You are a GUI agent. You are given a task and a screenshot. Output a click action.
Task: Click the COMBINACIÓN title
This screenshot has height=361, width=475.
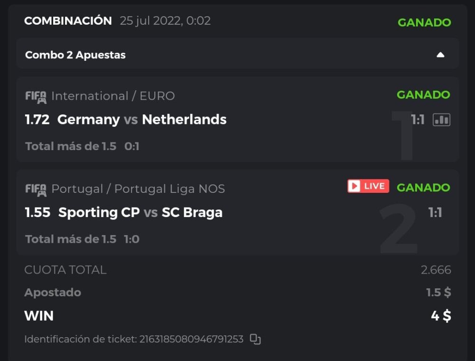pyautogui.click(x=68, y=21)
